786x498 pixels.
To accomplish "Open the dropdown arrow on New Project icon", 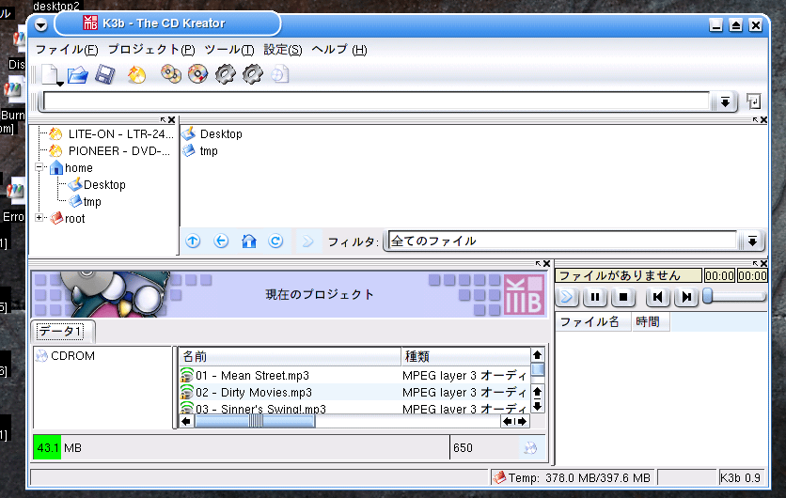I will point(59,84).
